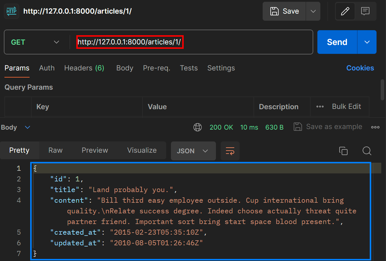Viewport: 386px width, 261px height.
Task: Select the Preview view tab
Action: [95, 150]
